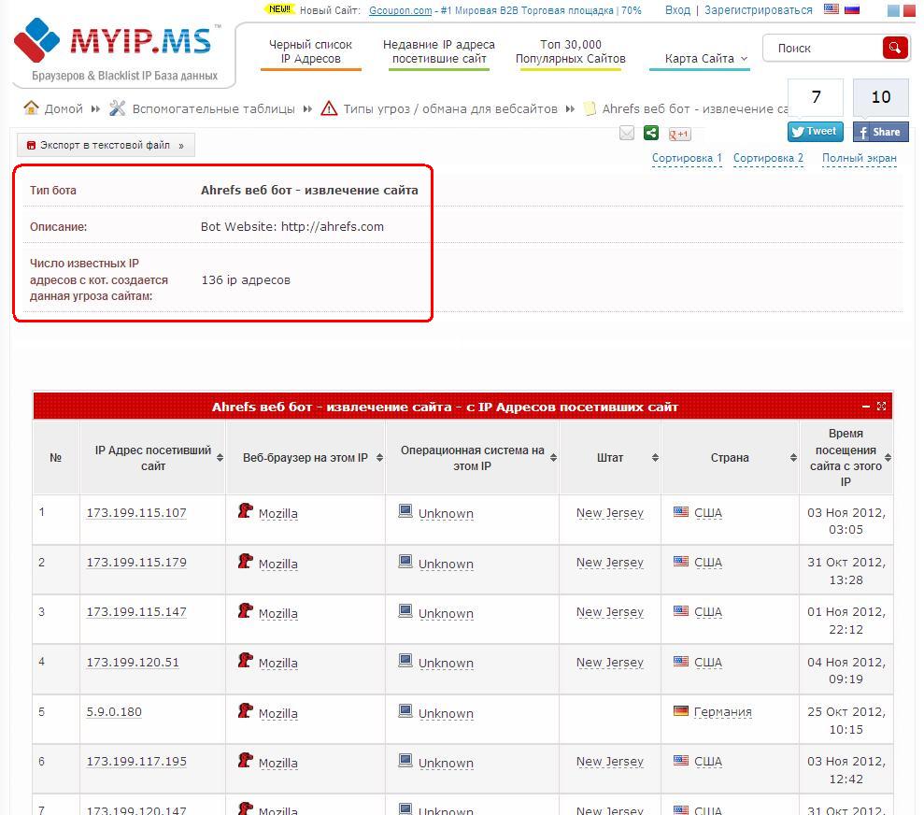Select the blue theme color square
This screenshot has height=815, width=924.
[x=894, y=10]
